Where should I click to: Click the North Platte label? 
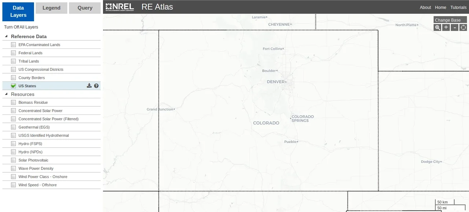(406, 25)
